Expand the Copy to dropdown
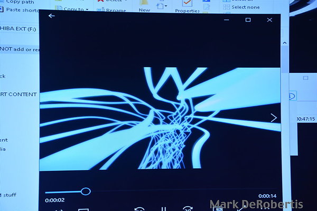 (x=77, y=9)
